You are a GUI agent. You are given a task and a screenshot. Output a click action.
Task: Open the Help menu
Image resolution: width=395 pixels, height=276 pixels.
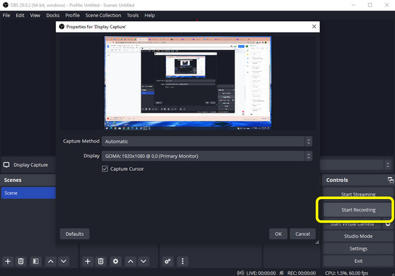(149, 15)
